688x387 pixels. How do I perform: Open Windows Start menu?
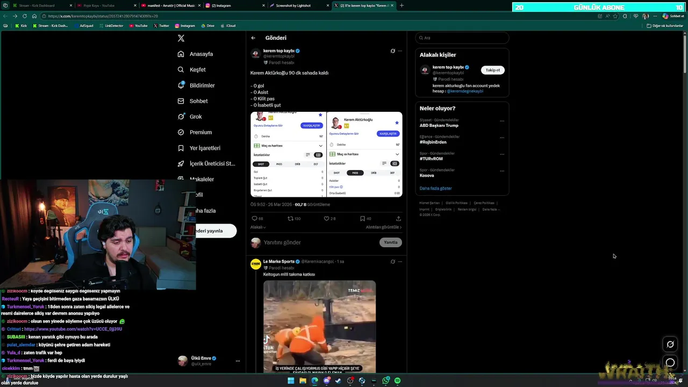[x=291, y=381]
